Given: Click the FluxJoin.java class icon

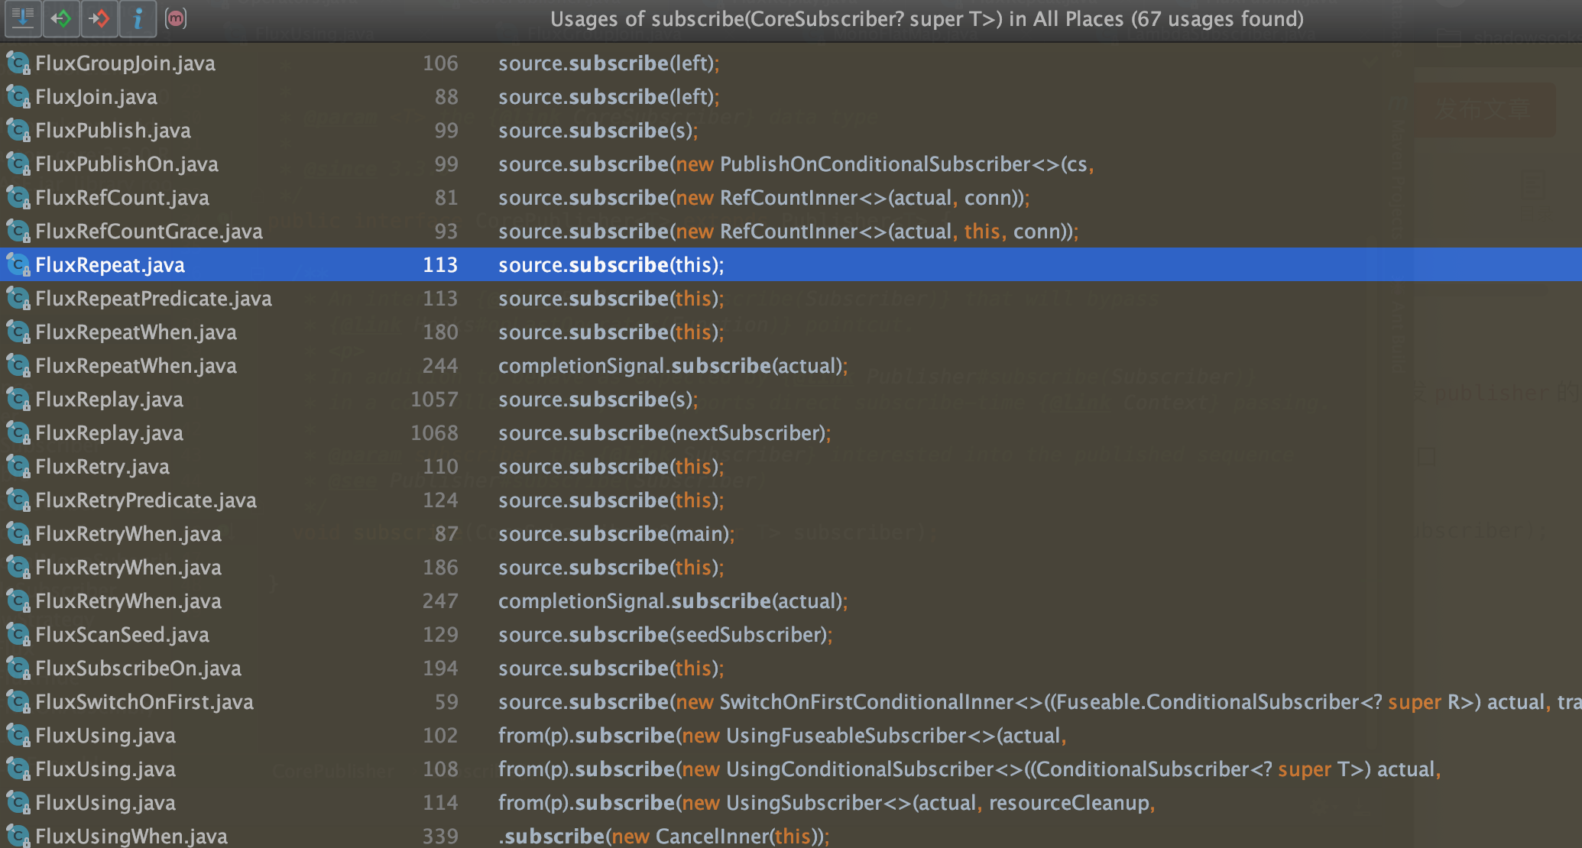Looking at the screenshot, I should coord(18,97).
